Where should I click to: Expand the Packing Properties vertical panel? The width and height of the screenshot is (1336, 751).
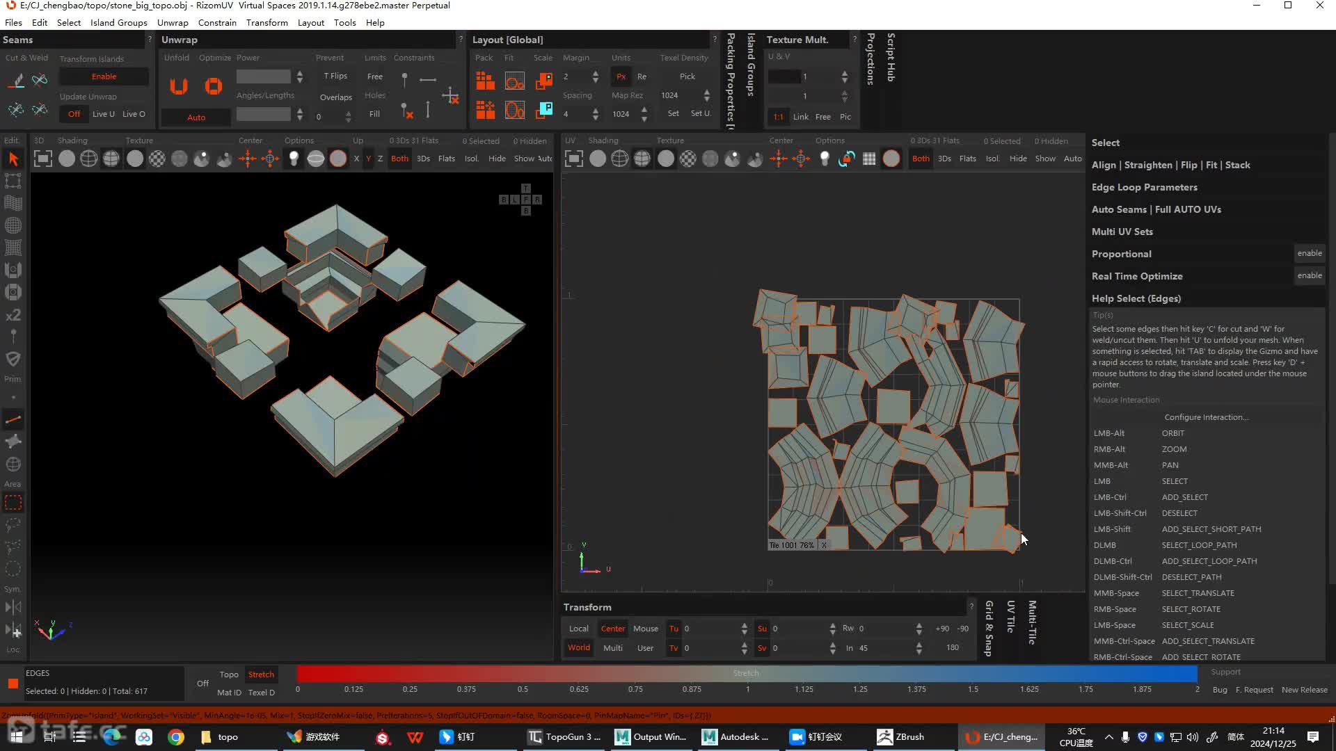click(x=731, y=81)
